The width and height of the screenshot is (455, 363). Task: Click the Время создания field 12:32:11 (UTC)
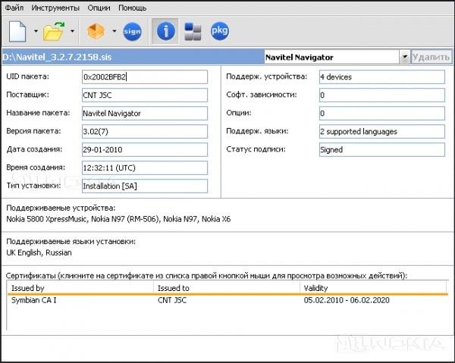click(x=145, y=168)
